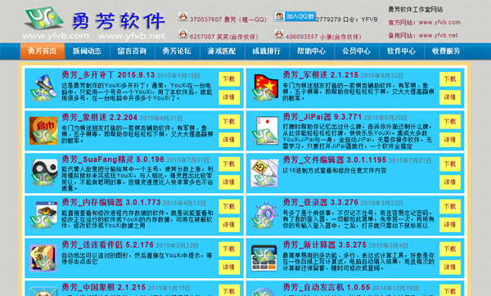Download 勇芳_多开补丁 with 下载 button
Viewport: 491px width, 296px height.
click(x=229, y=79)
